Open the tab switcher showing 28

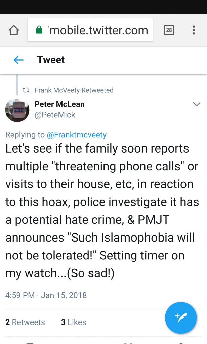169,30
